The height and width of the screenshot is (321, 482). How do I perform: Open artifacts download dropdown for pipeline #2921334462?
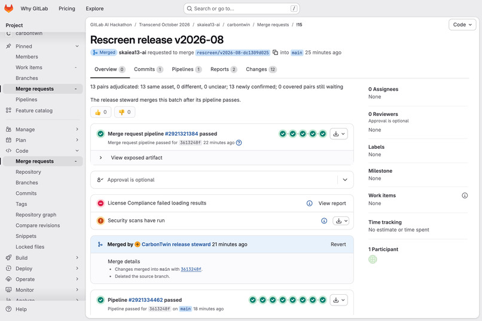point(338,300)
